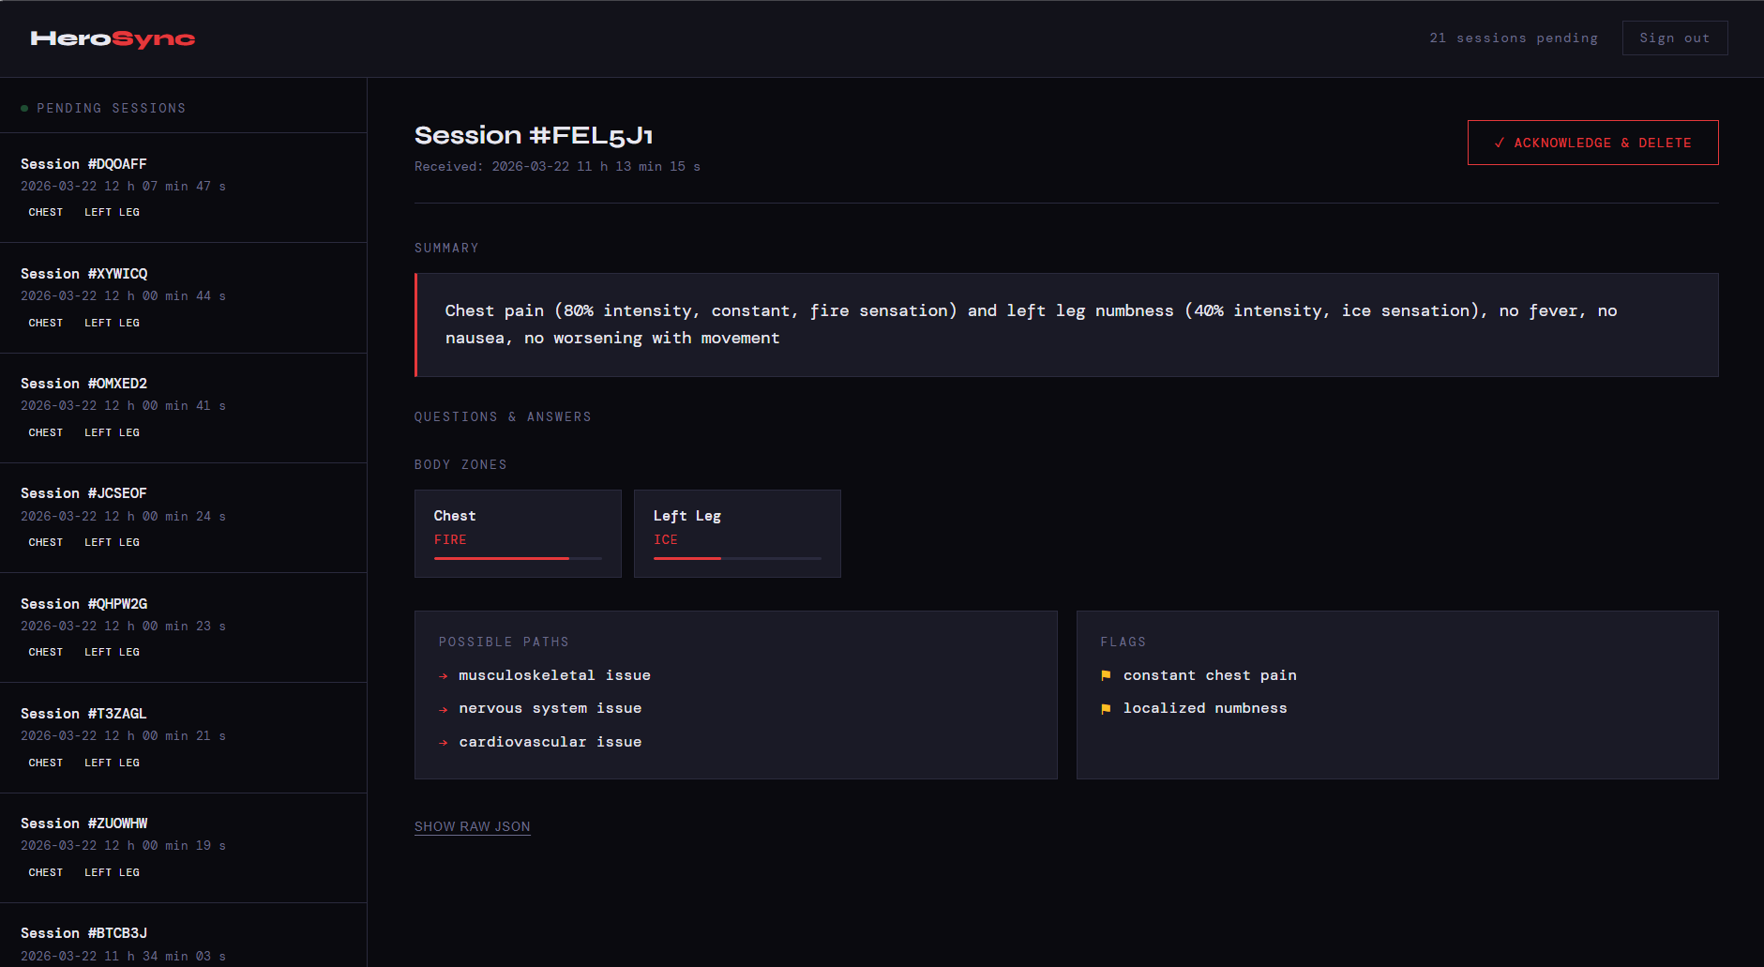
Task: Click the QUESTIONS & ANSWERS section label
Action: coord(503,417)
